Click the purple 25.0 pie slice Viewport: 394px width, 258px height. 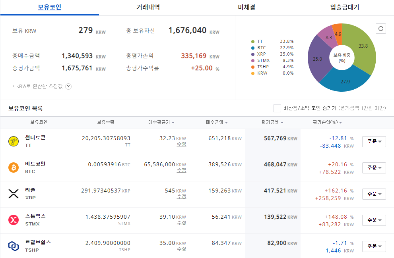coord(318,59)
